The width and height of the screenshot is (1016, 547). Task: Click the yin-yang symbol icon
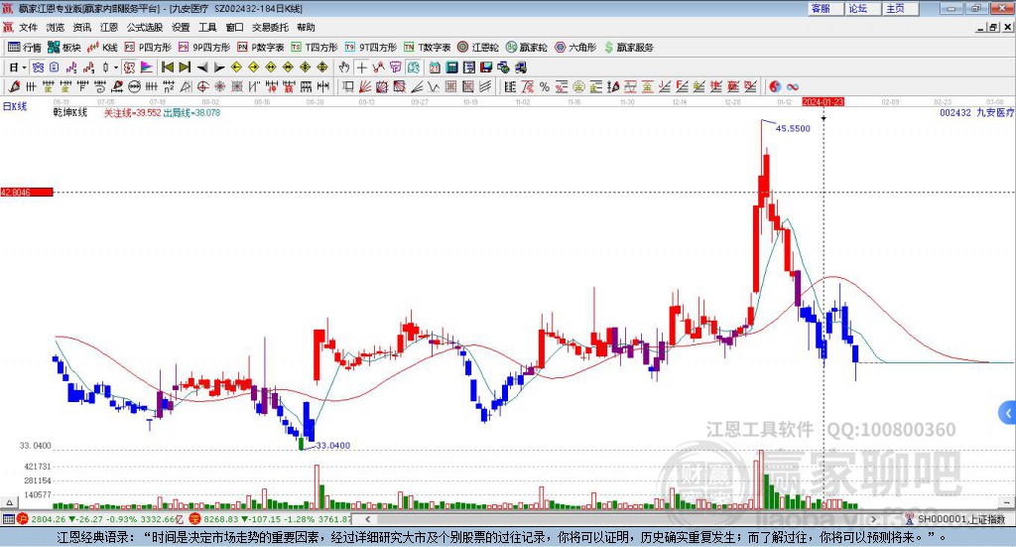pos(774,86)
